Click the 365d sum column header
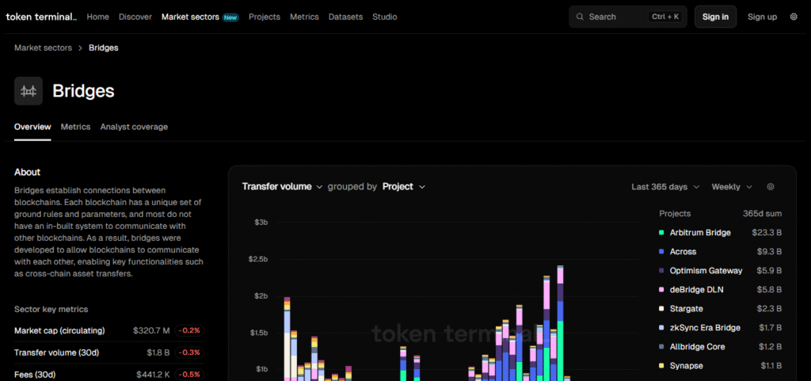The image size is (811, 381). [x=763, y=214]
